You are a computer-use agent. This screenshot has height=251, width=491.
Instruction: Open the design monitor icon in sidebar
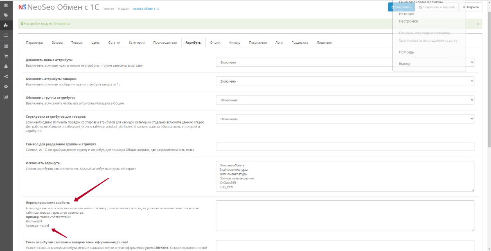[6, 36]
